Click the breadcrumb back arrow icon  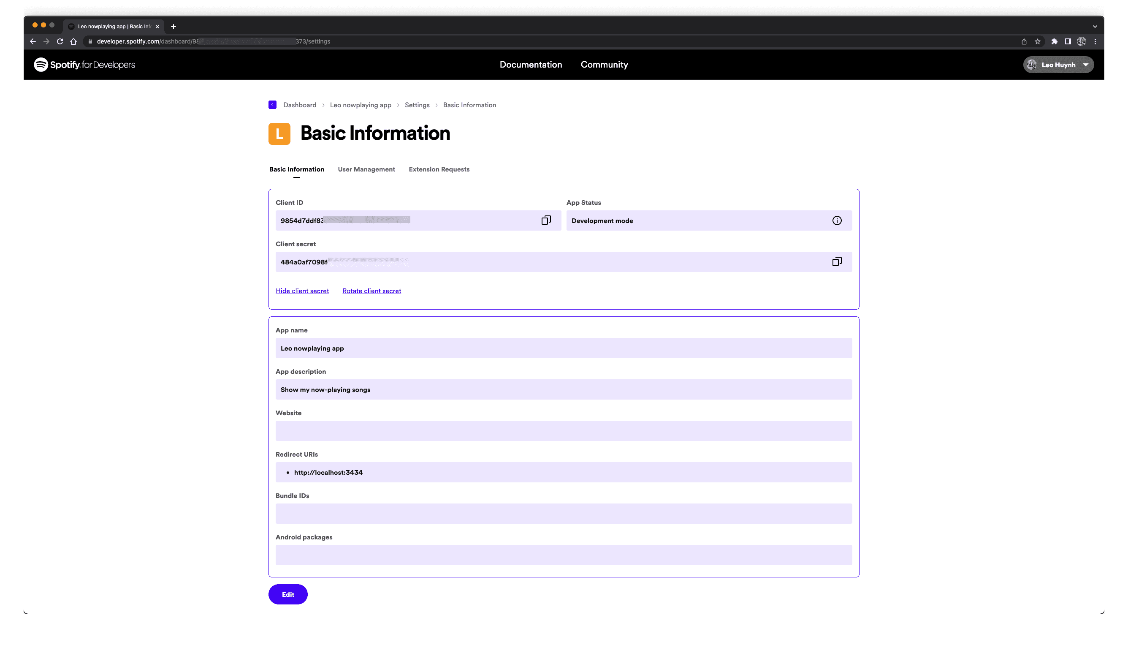tap(272, 105)
